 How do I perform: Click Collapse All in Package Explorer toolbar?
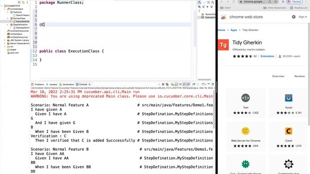coord(19,2)
